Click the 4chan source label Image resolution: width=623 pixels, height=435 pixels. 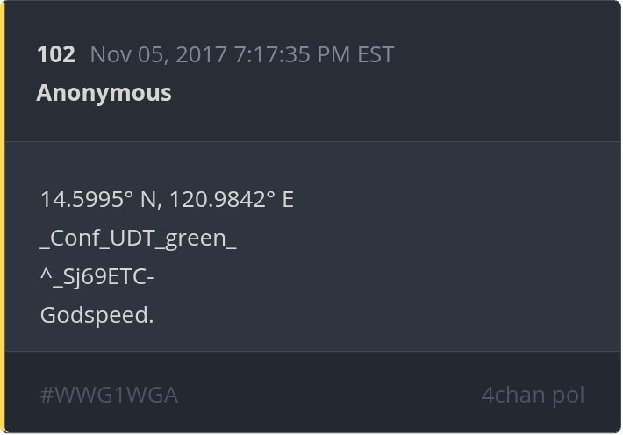click(512, 395)
